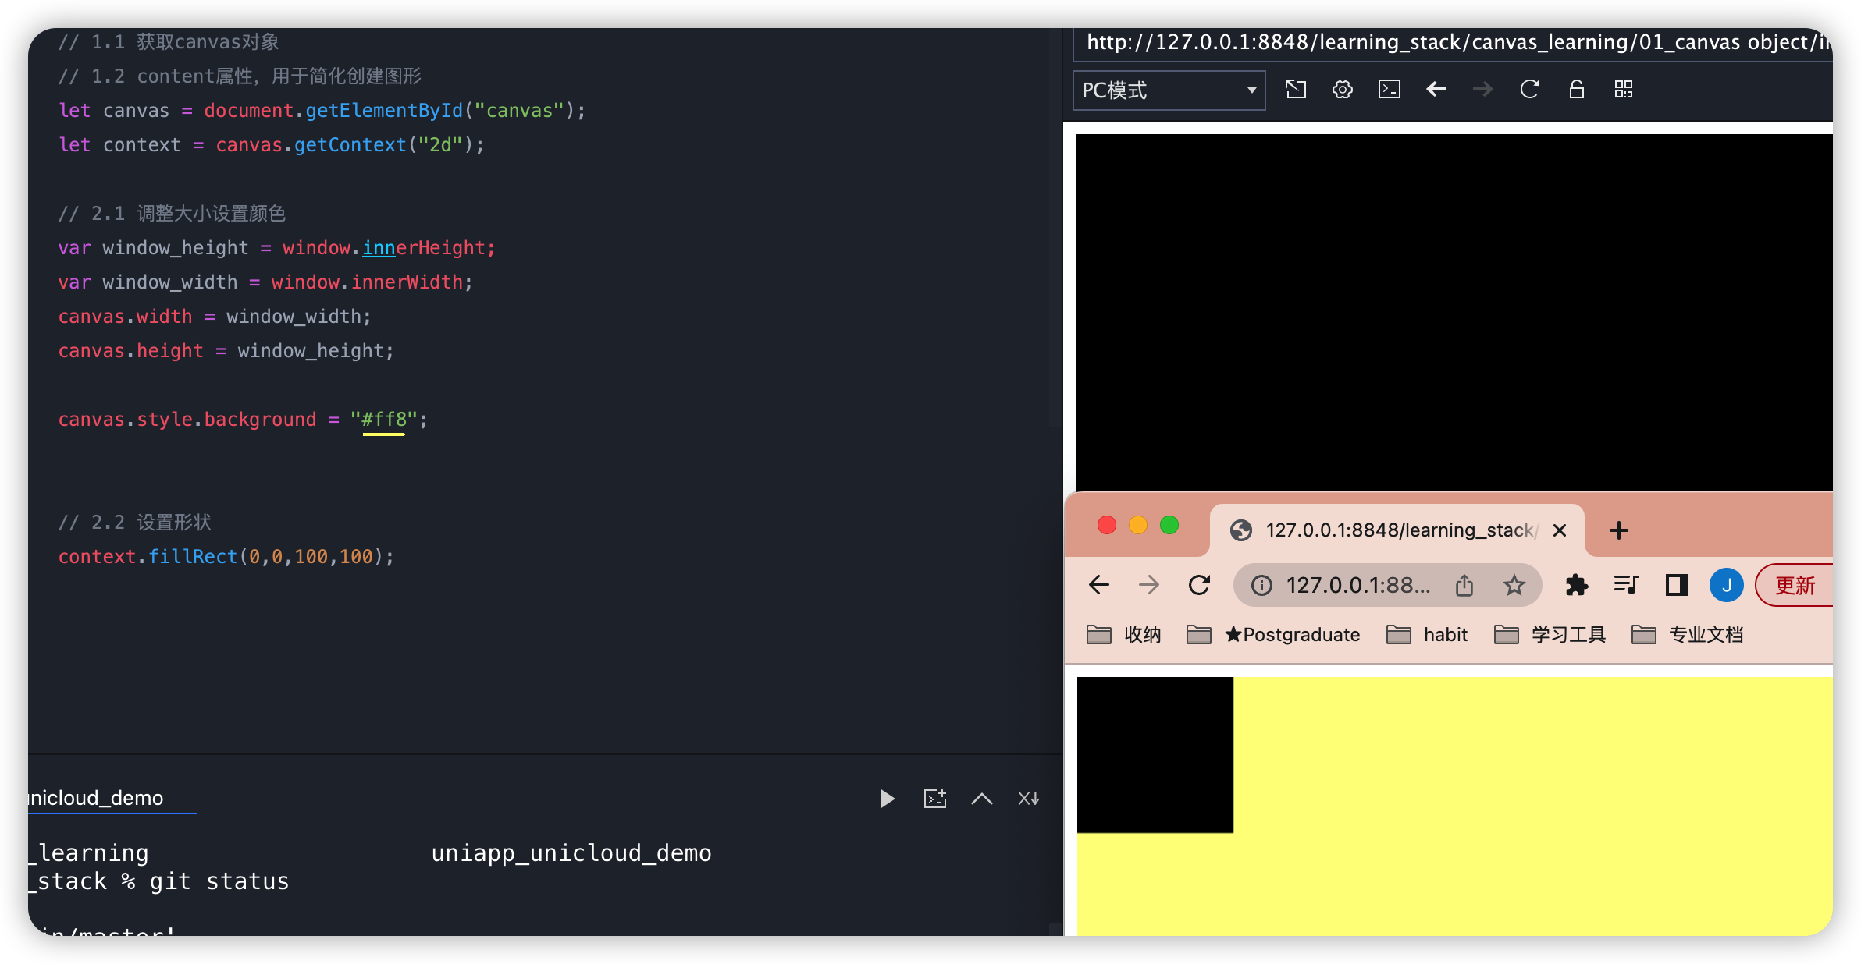This screenshot has height=964, width=1861.
Task: Go forward in the built-in preview browser
Action: tap(1483, 90)
